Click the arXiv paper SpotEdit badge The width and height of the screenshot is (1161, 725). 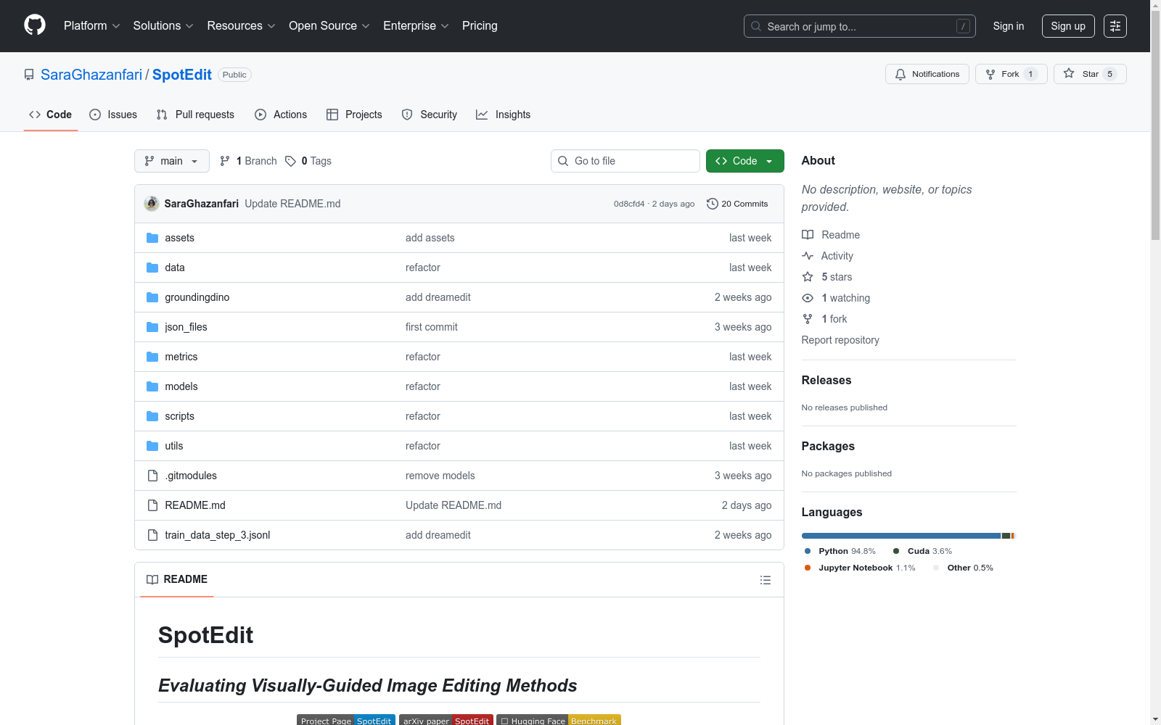point(446,720)
